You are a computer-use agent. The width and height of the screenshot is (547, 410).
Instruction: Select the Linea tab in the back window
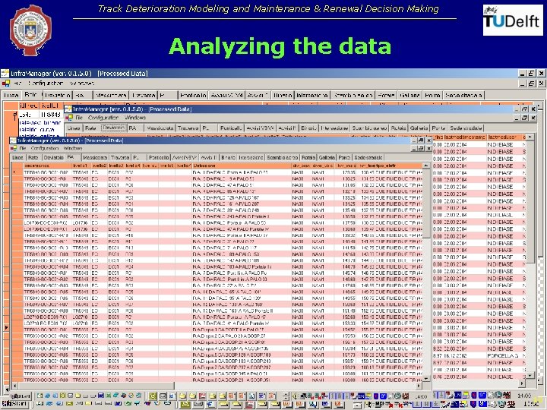pos(11,95)
